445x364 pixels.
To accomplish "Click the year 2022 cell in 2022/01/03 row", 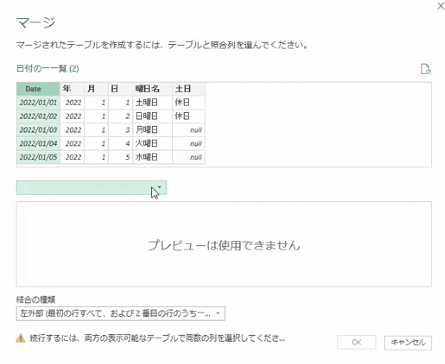I will click(72, 130).
